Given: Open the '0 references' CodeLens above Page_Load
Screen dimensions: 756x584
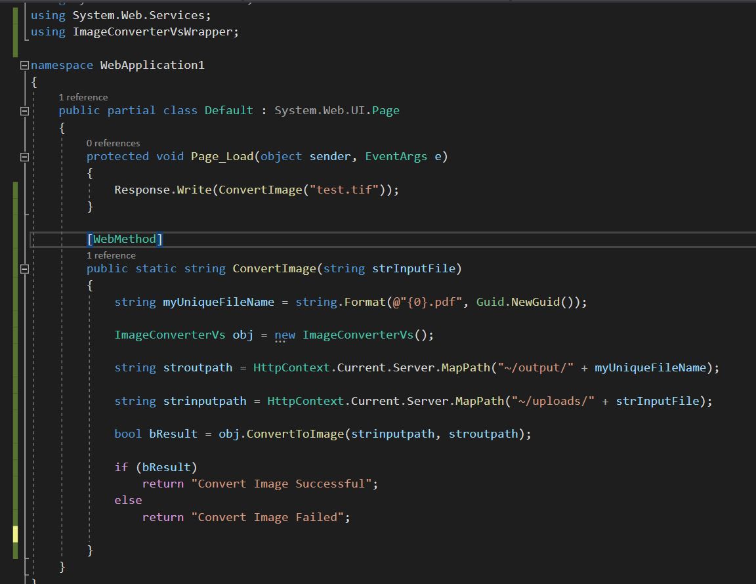Looking at the screenshot, I should (113, 143).
